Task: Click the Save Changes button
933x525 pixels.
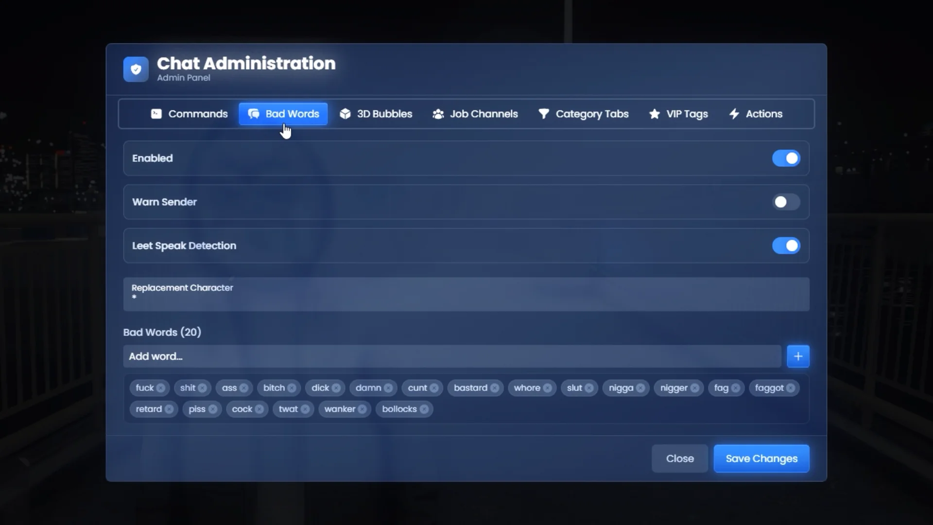Action: 761,458
